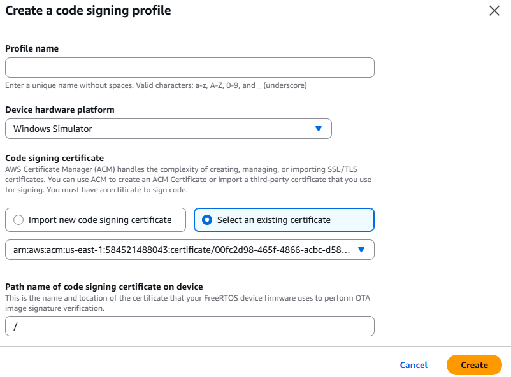Focus the certificate path name field
This screenshot has width=511, height=377.
pyautogui.click(x=189, y=326)
